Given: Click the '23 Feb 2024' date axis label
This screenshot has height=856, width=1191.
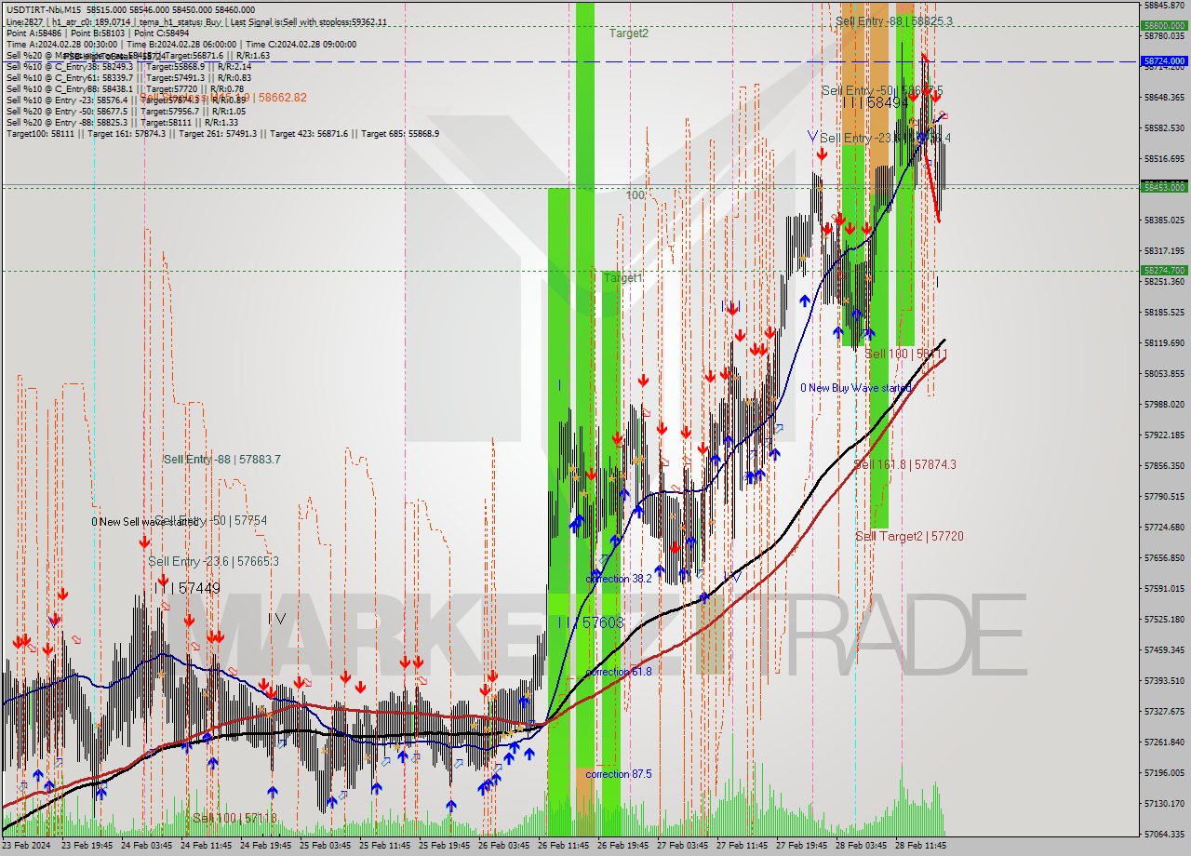Looking at the screenshot, I should point(27,846).
